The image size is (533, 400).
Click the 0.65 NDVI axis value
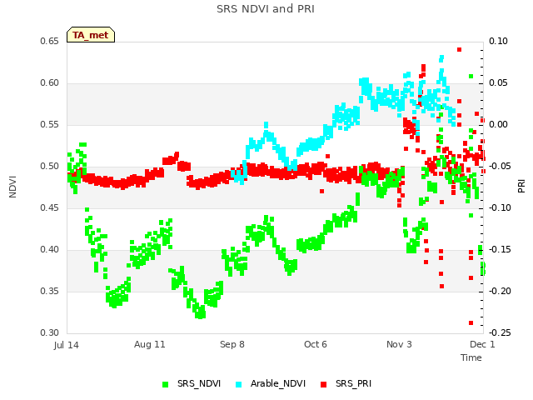click(50, 42)
